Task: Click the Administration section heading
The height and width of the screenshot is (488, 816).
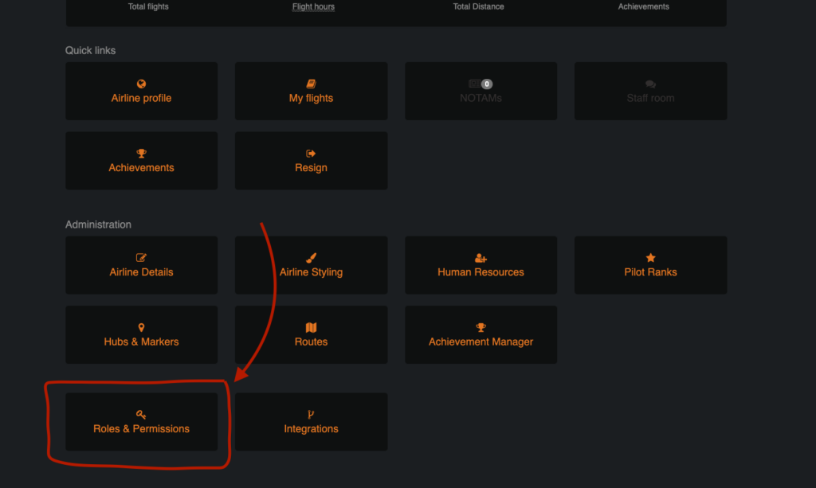Action: click(x=98, y=224)
